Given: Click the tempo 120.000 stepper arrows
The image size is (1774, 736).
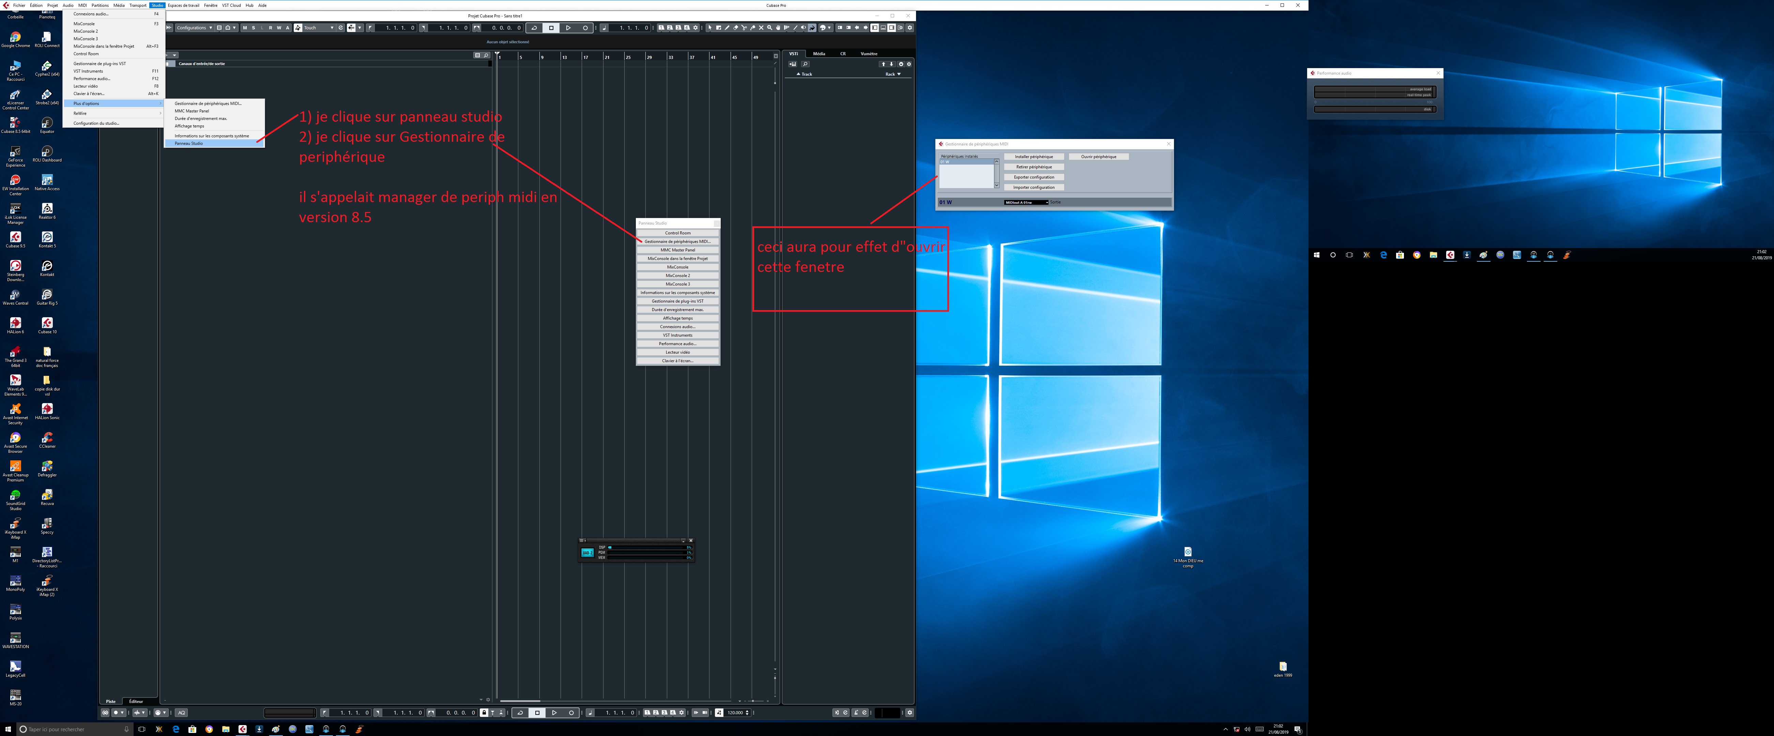Looking at the screenshot, I should click(747, 712).
